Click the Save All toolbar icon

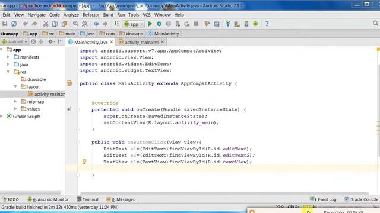point(5,24)
